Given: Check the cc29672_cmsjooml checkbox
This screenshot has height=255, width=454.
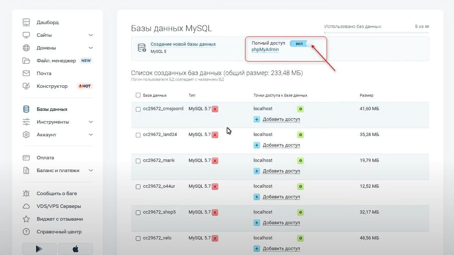Looking at the screenshot, I should 138,109.
